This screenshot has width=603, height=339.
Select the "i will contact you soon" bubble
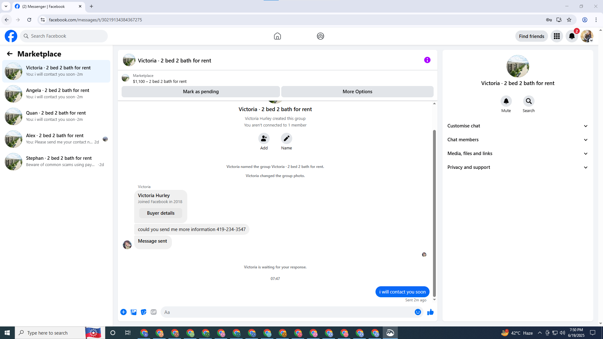tap(402, 292)
